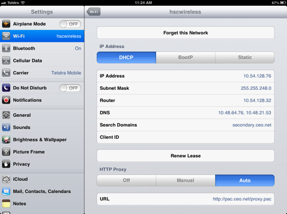Open General settings

42,115
